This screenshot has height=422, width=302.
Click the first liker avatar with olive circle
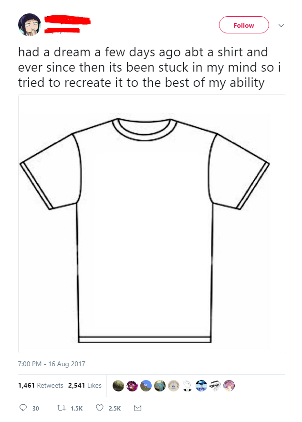coord(118,386)
